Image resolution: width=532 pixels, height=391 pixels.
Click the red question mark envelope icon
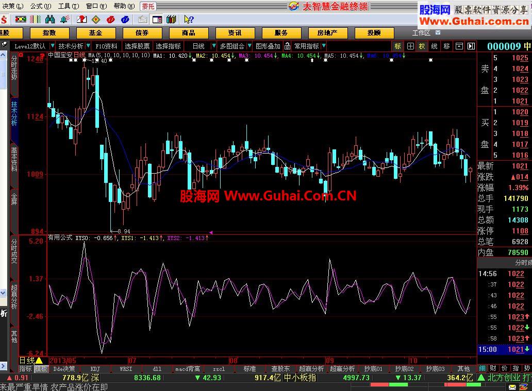[x=81, y=20]
